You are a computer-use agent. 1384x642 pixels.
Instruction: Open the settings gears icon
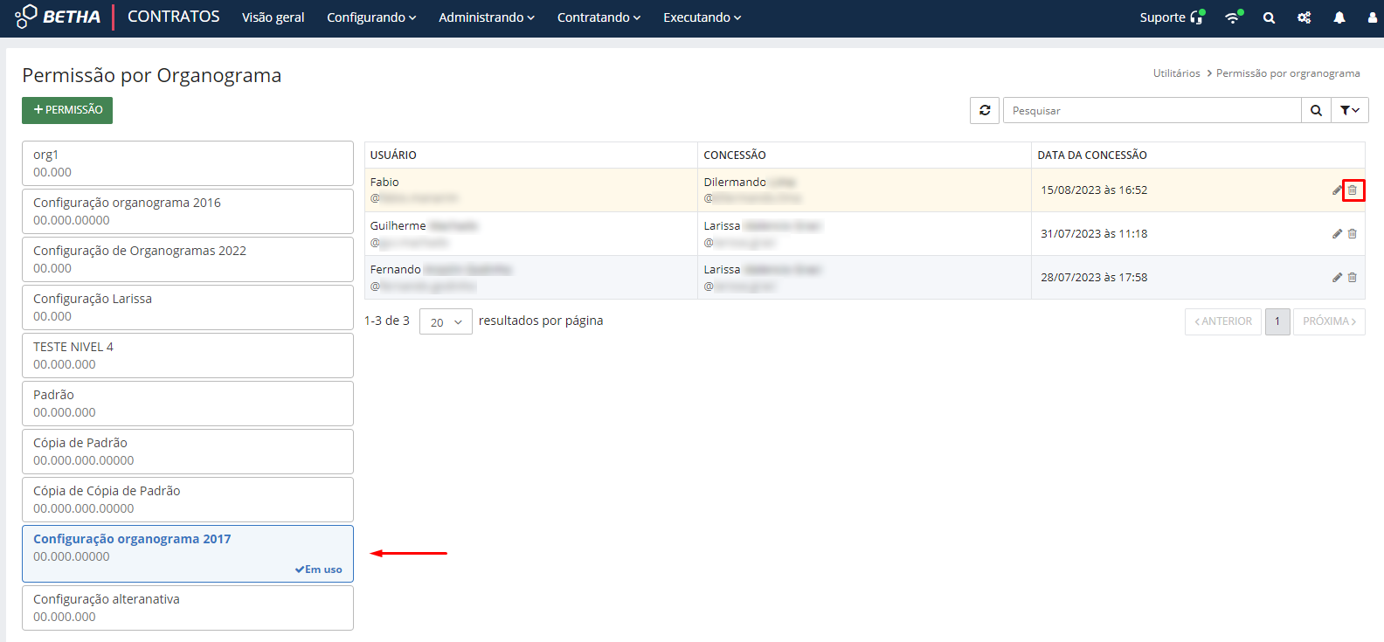(1304, 17)
